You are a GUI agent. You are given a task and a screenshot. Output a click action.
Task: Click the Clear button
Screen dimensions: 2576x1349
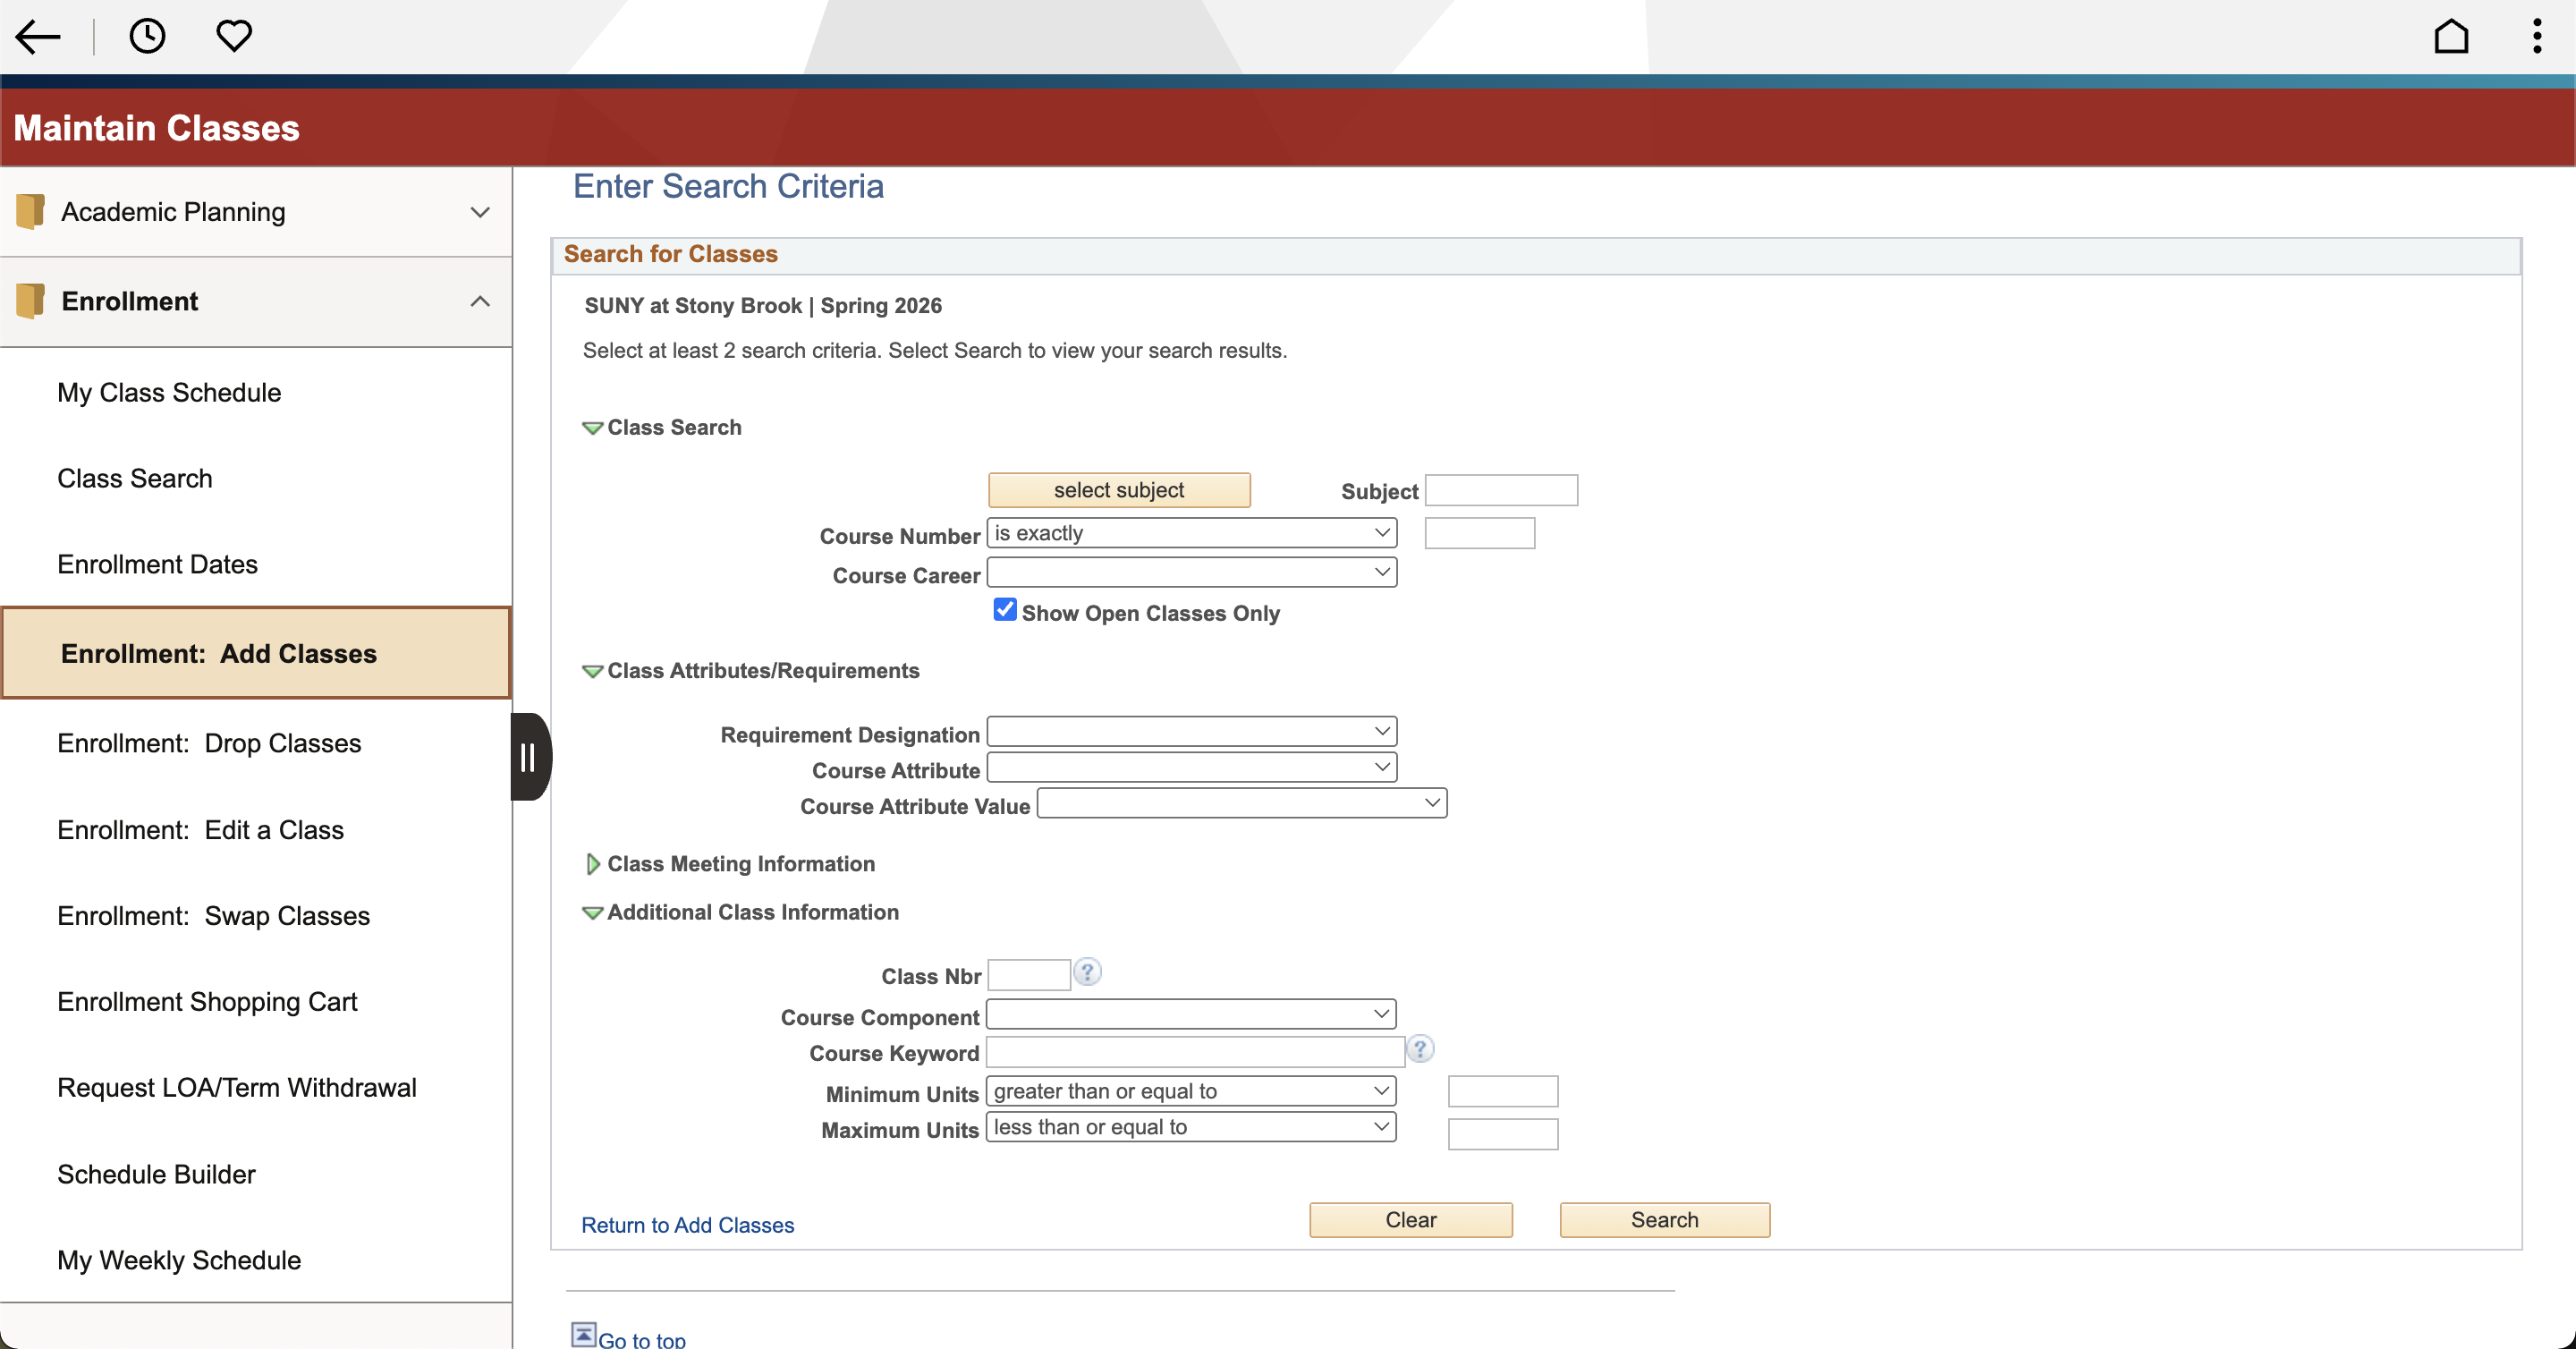[1411, 1220]
